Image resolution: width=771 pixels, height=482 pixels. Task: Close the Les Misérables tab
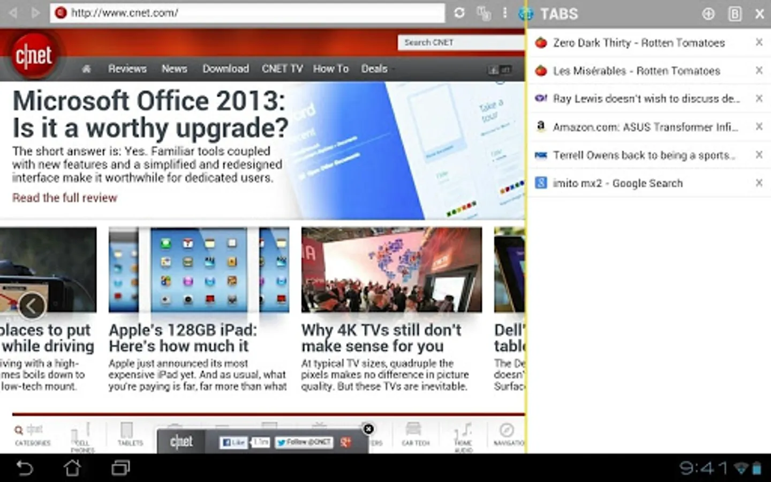coord(759,70)
